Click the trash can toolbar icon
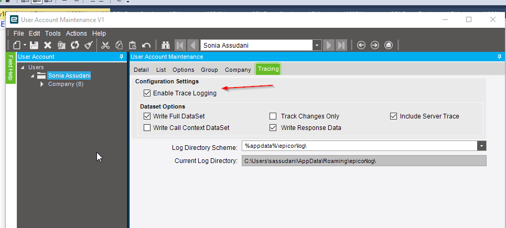 [61, 45]
